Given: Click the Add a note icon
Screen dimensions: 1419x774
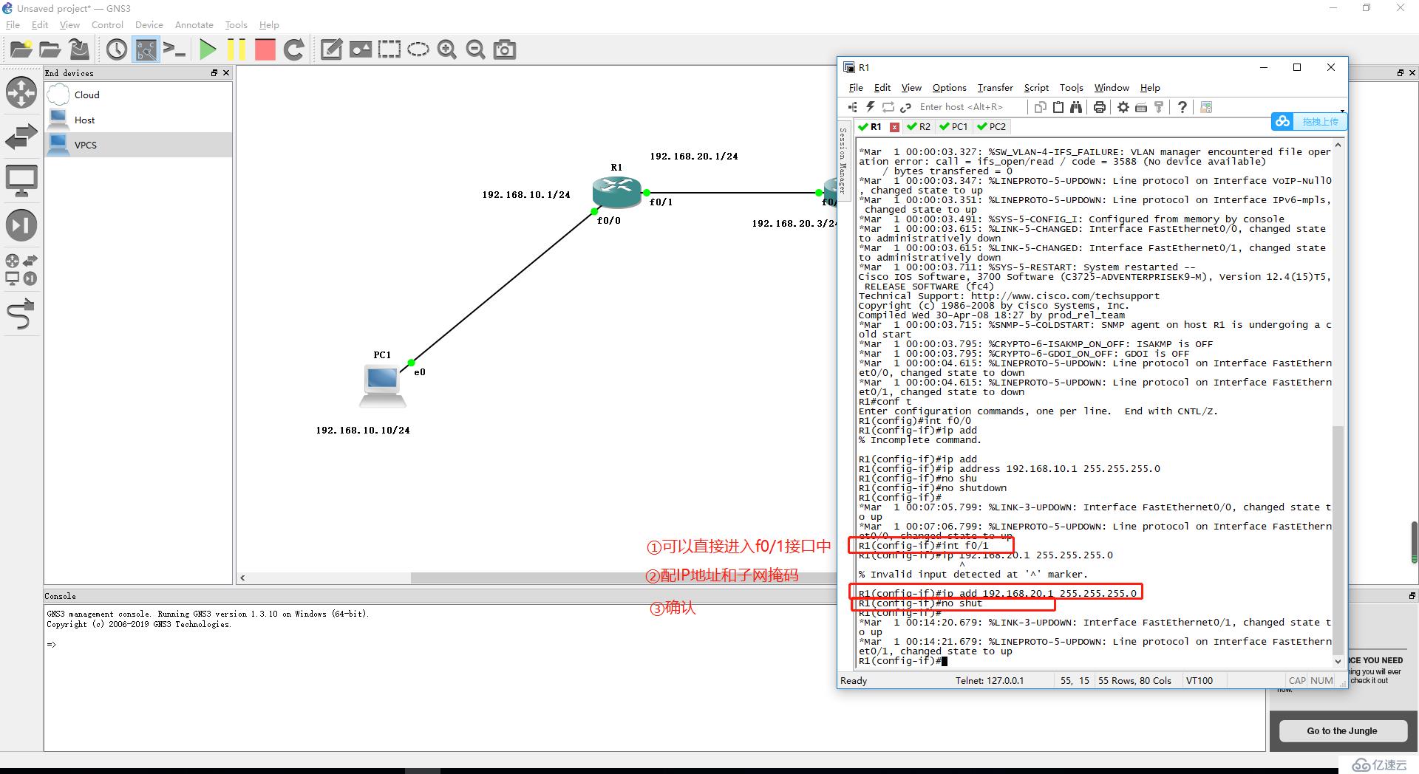Looking at the screenshot, I should (331, 49).
